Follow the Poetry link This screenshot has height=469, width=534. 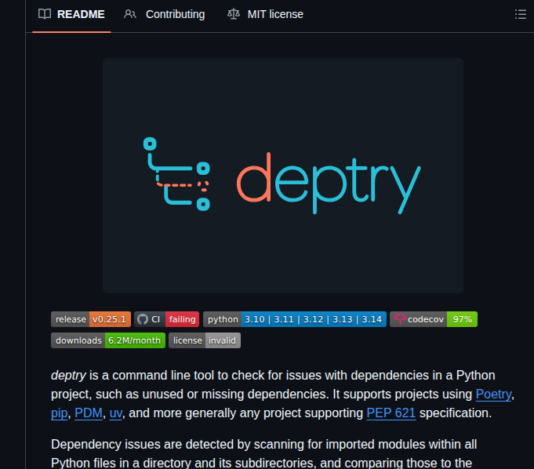click(x=493, y=394)
